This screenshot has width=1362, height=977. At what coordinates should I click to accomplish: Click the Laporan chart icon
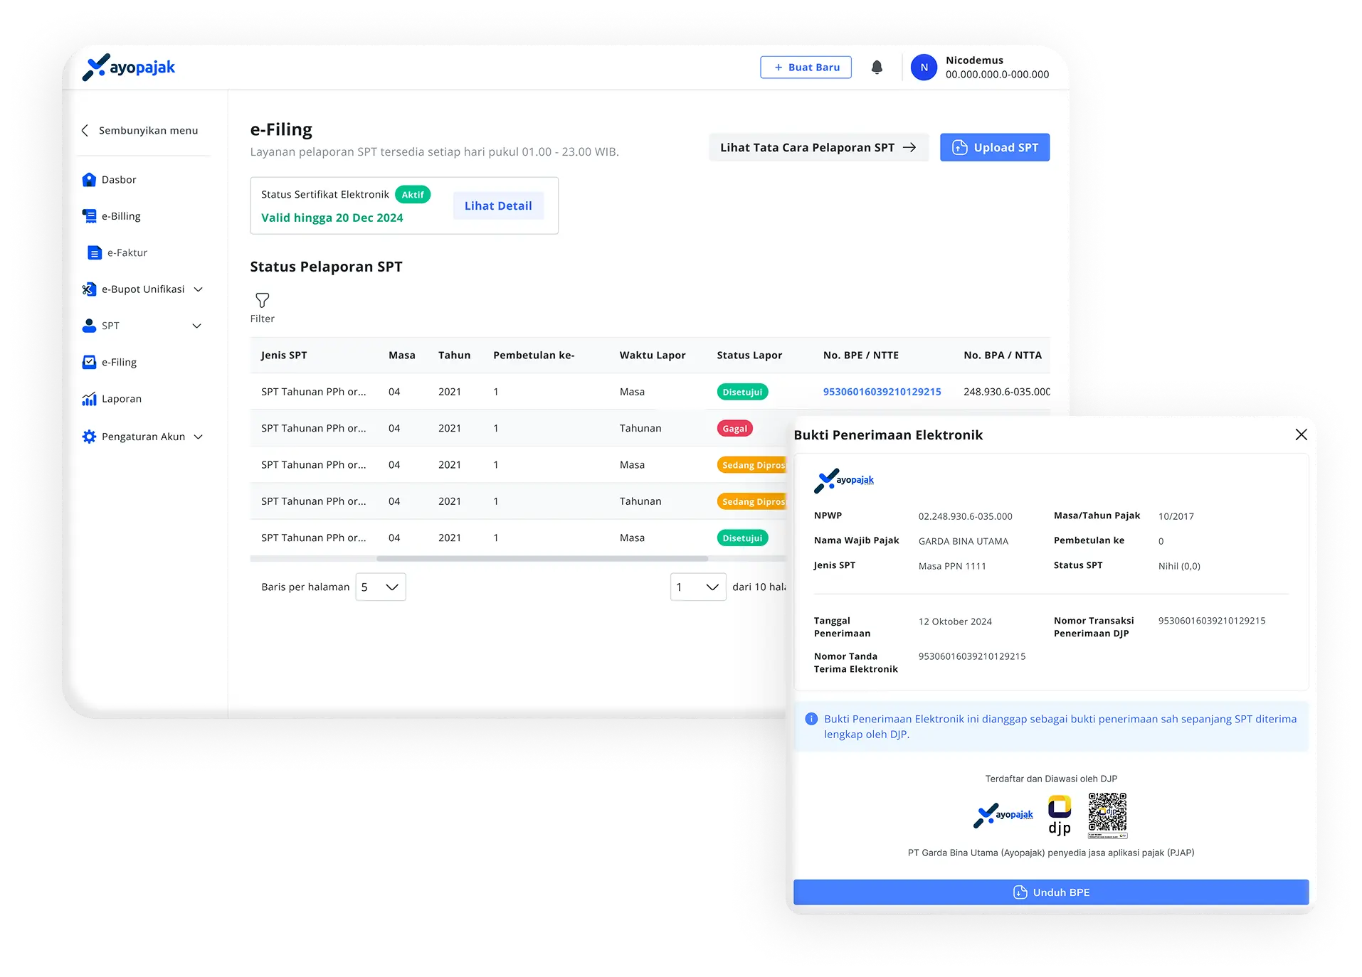point(89,399)
